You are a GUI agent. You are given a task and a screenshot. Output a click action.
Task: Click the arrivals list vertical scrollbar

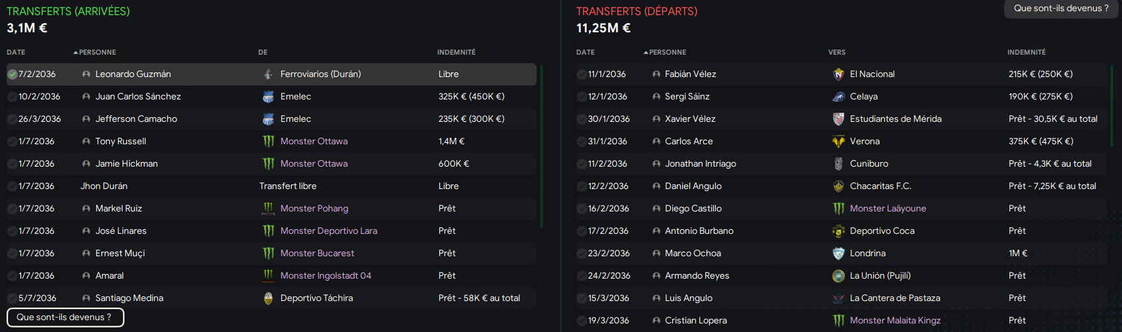pos(541,146)
